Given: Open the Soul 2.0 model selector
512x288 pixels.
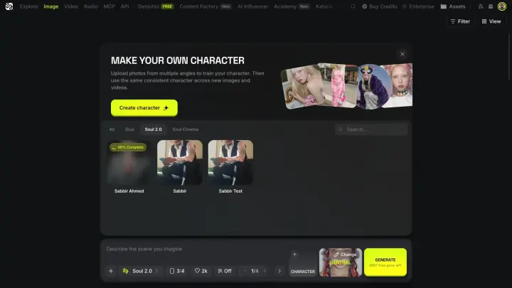Looking at the screenshot, I should pos(140,271).
